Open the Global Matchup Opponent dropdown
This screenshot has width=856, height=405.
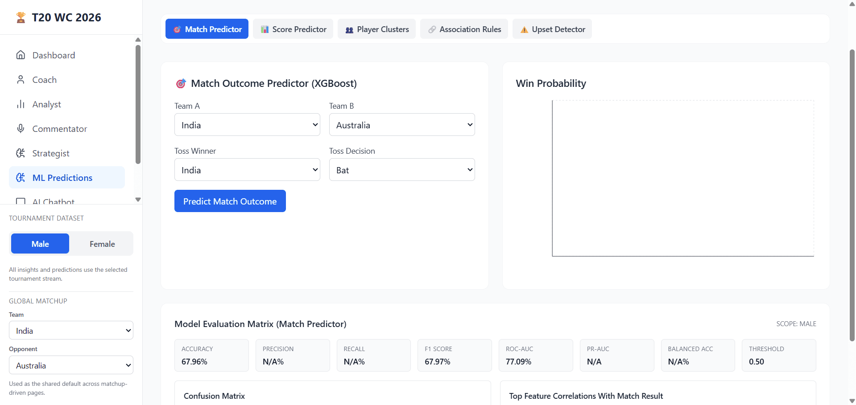click(71, 365)
